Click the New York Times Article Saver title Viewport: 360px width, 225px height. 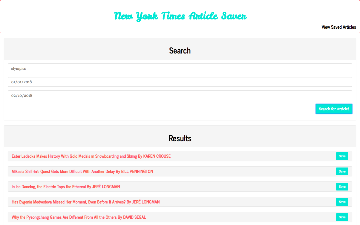point(180,16)
